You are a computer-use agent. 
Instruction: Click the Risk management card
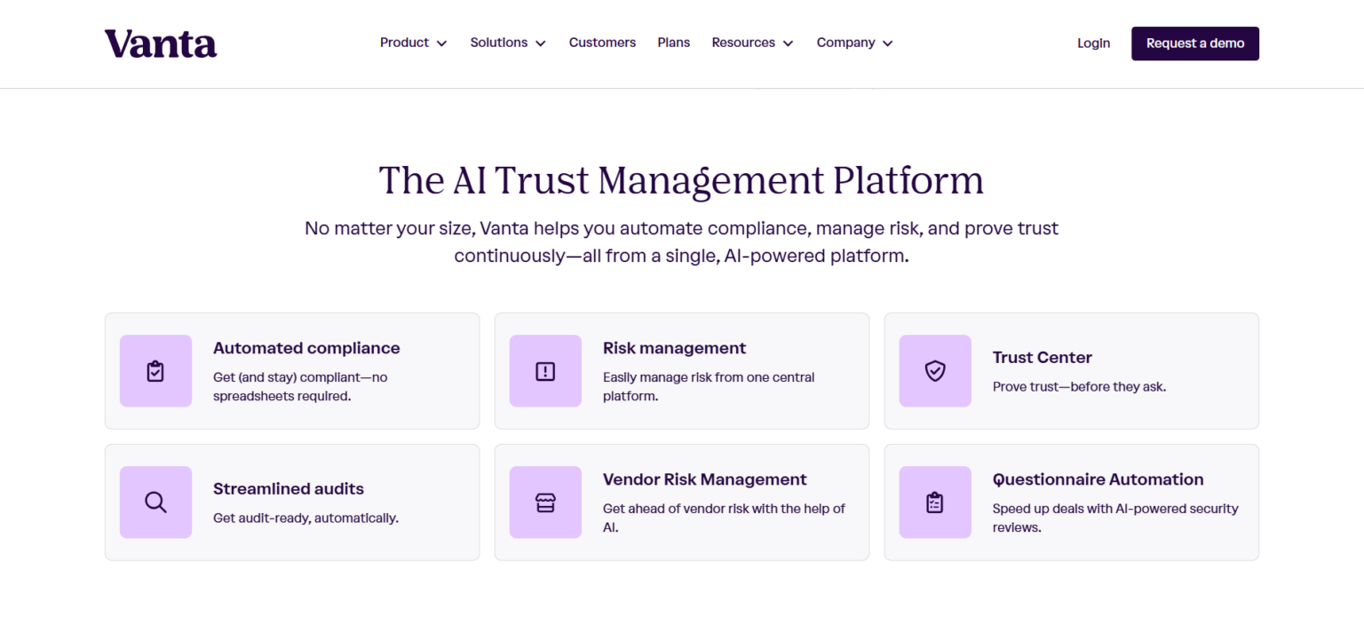click(681, 371)
